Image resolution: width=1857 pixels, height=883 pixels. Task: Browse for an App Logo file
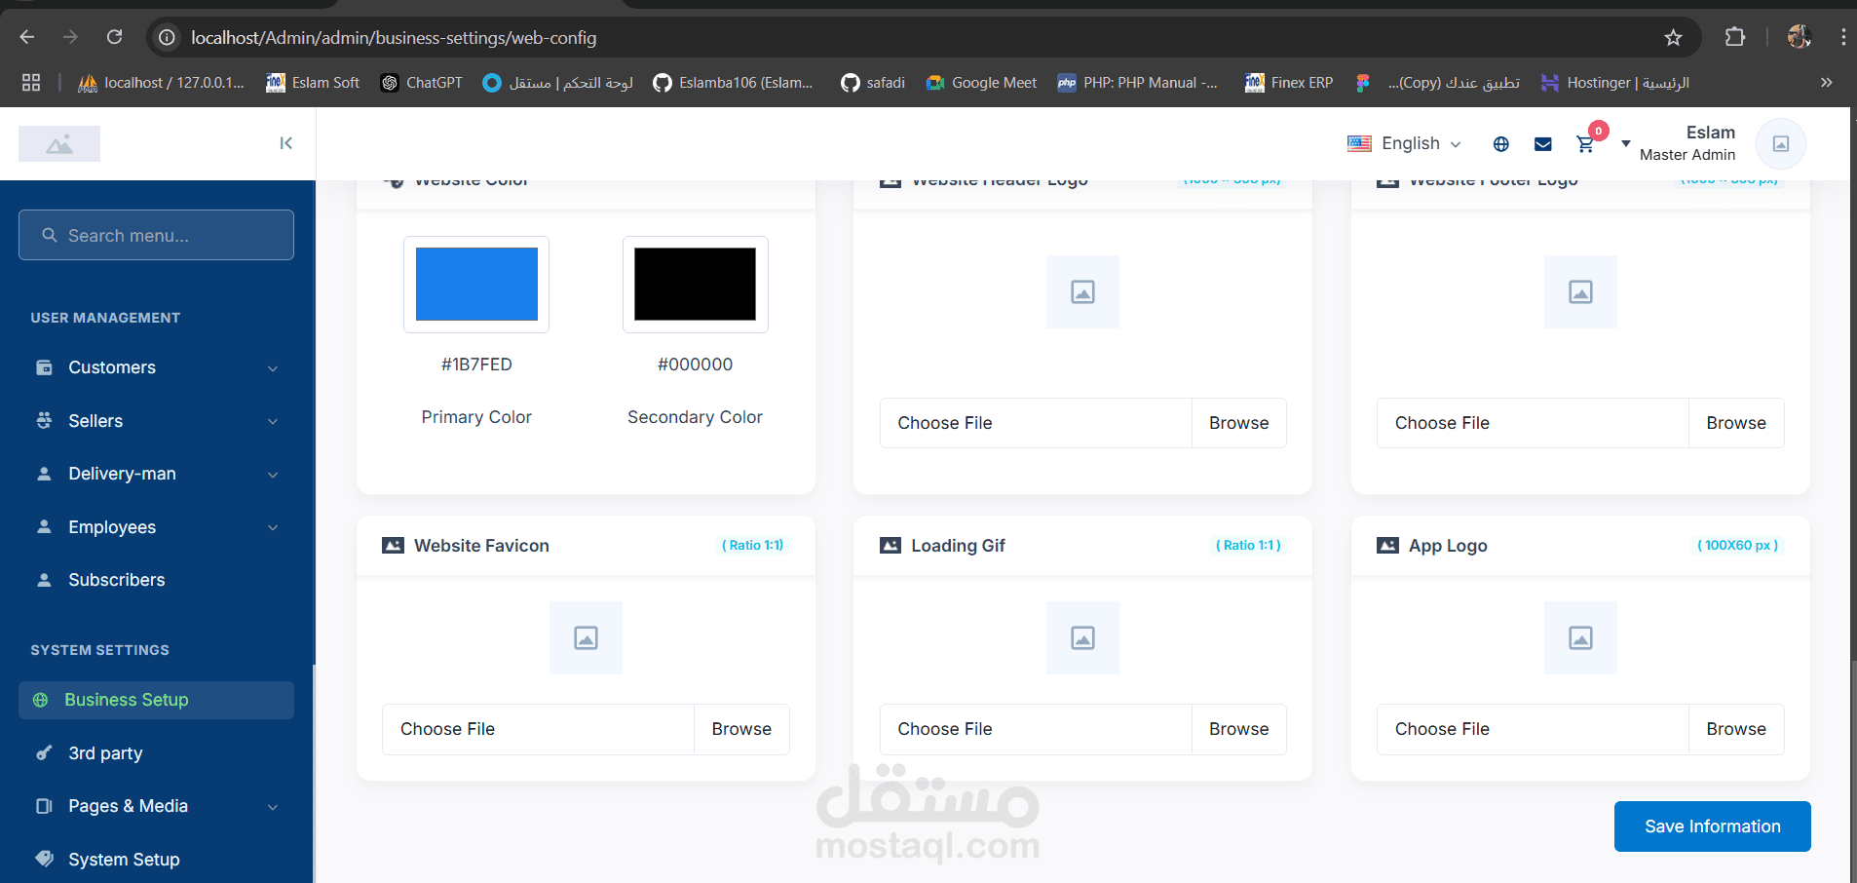[1736, 729]
